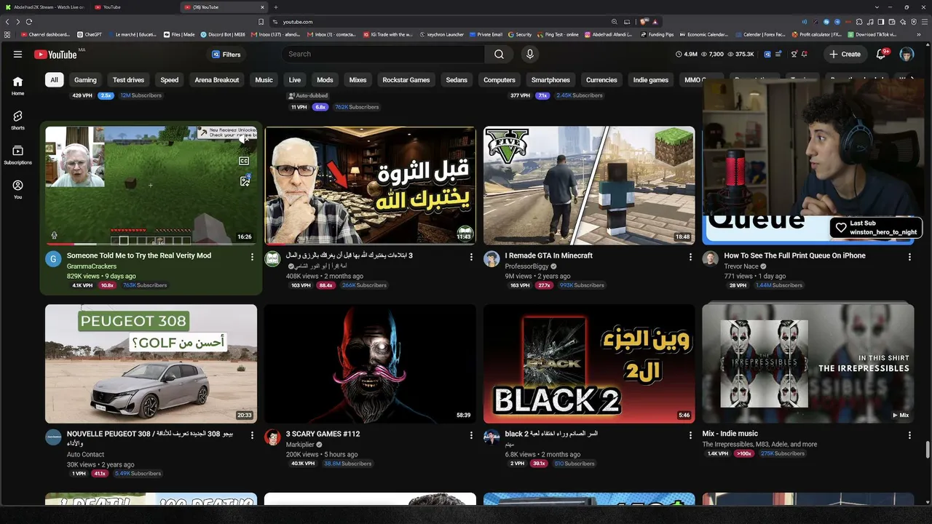Open more options for 3 Scary Games #112
This screenshot has height=524, width=932.
(x=472, y=435)
